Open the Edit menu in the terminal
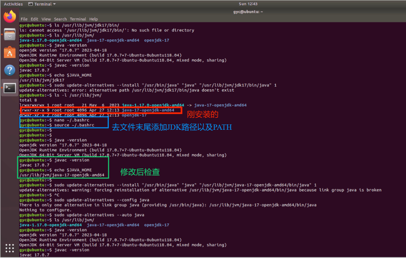The width and height of the screenshot is (406, 258). coord(34,19)
